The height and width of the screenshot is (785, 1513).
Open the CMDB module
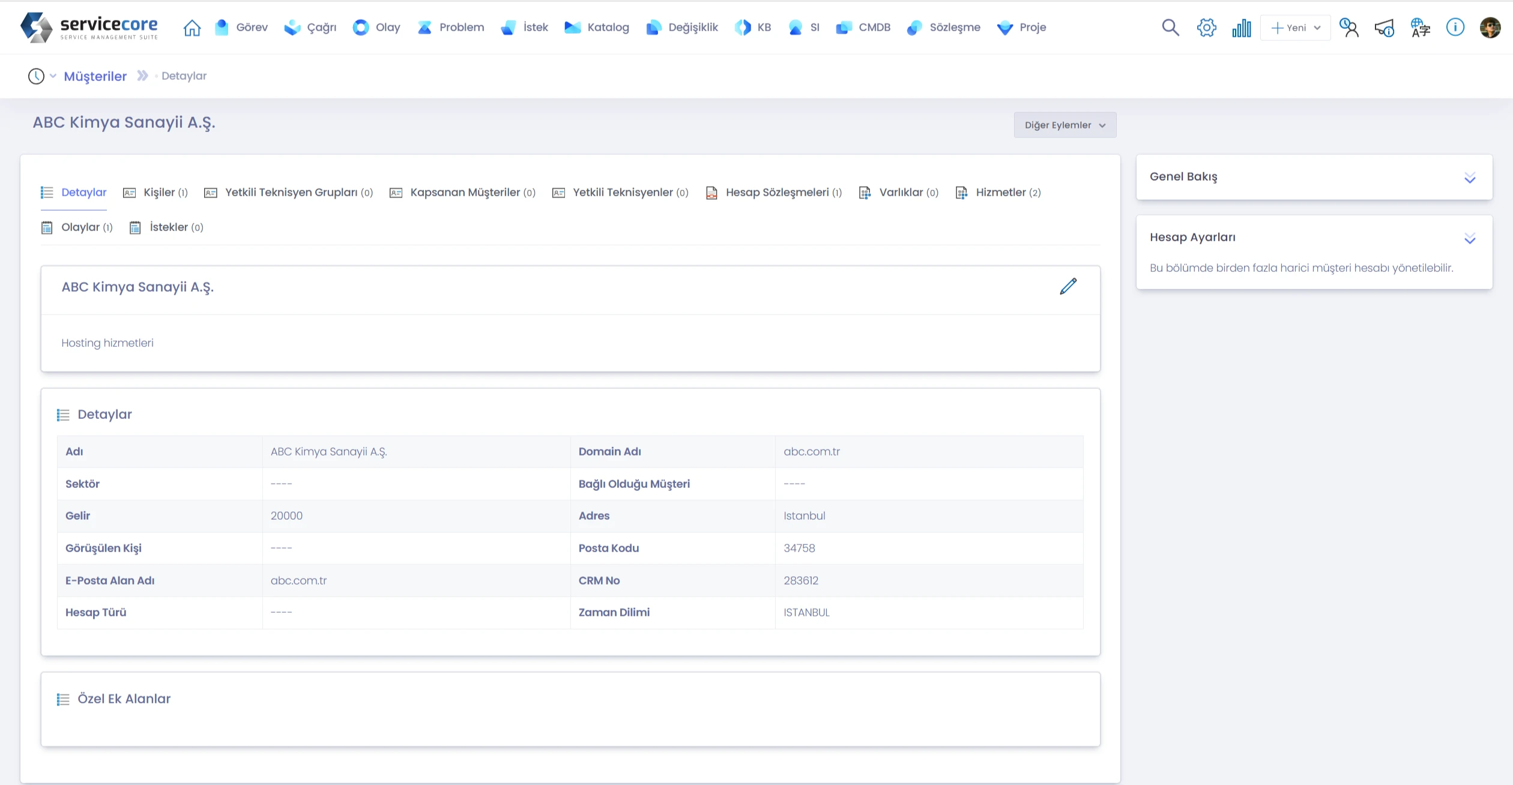pyautogui.click(x=863, y=28)
